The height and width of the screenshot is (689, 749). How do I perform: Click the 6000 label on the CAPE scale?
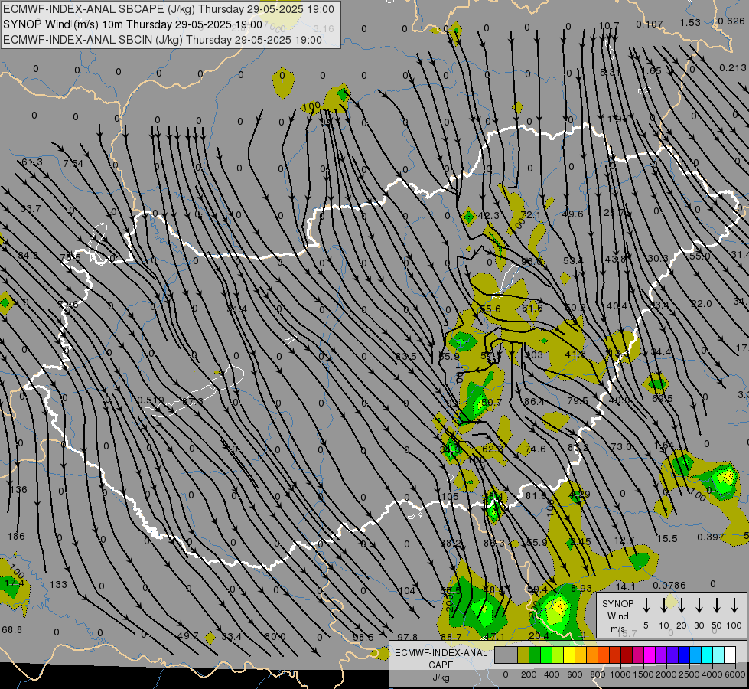(736, 674)
